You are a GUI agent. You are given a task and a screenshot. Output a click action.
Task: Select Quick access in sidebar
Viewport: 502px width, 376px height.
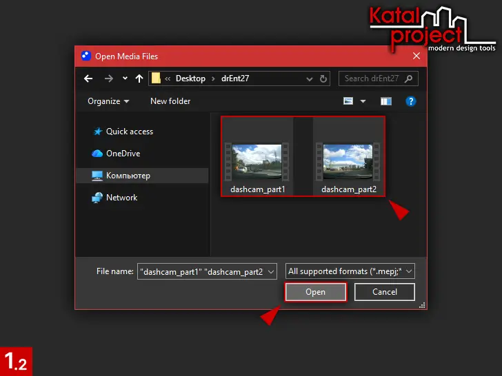[x=129, y=132]
